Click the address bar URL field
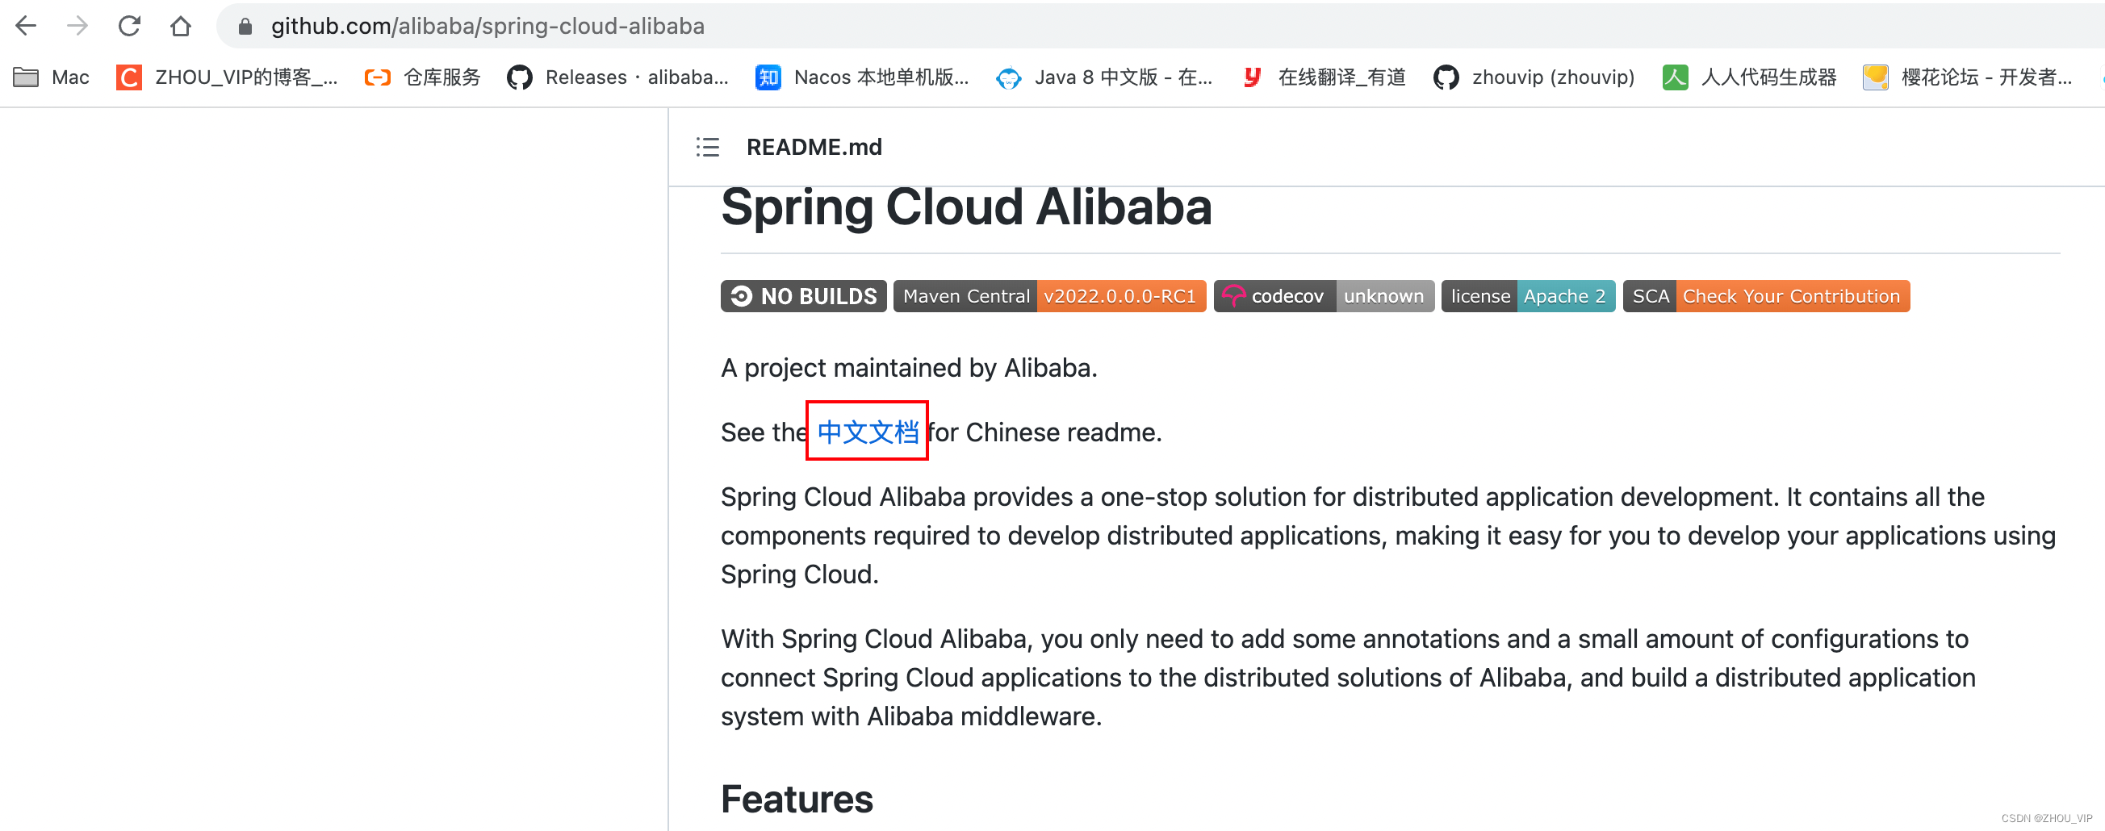 981,26
